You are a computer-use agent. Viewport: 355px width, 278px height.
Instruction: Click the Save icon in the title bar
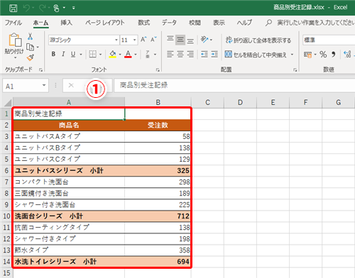13,8
